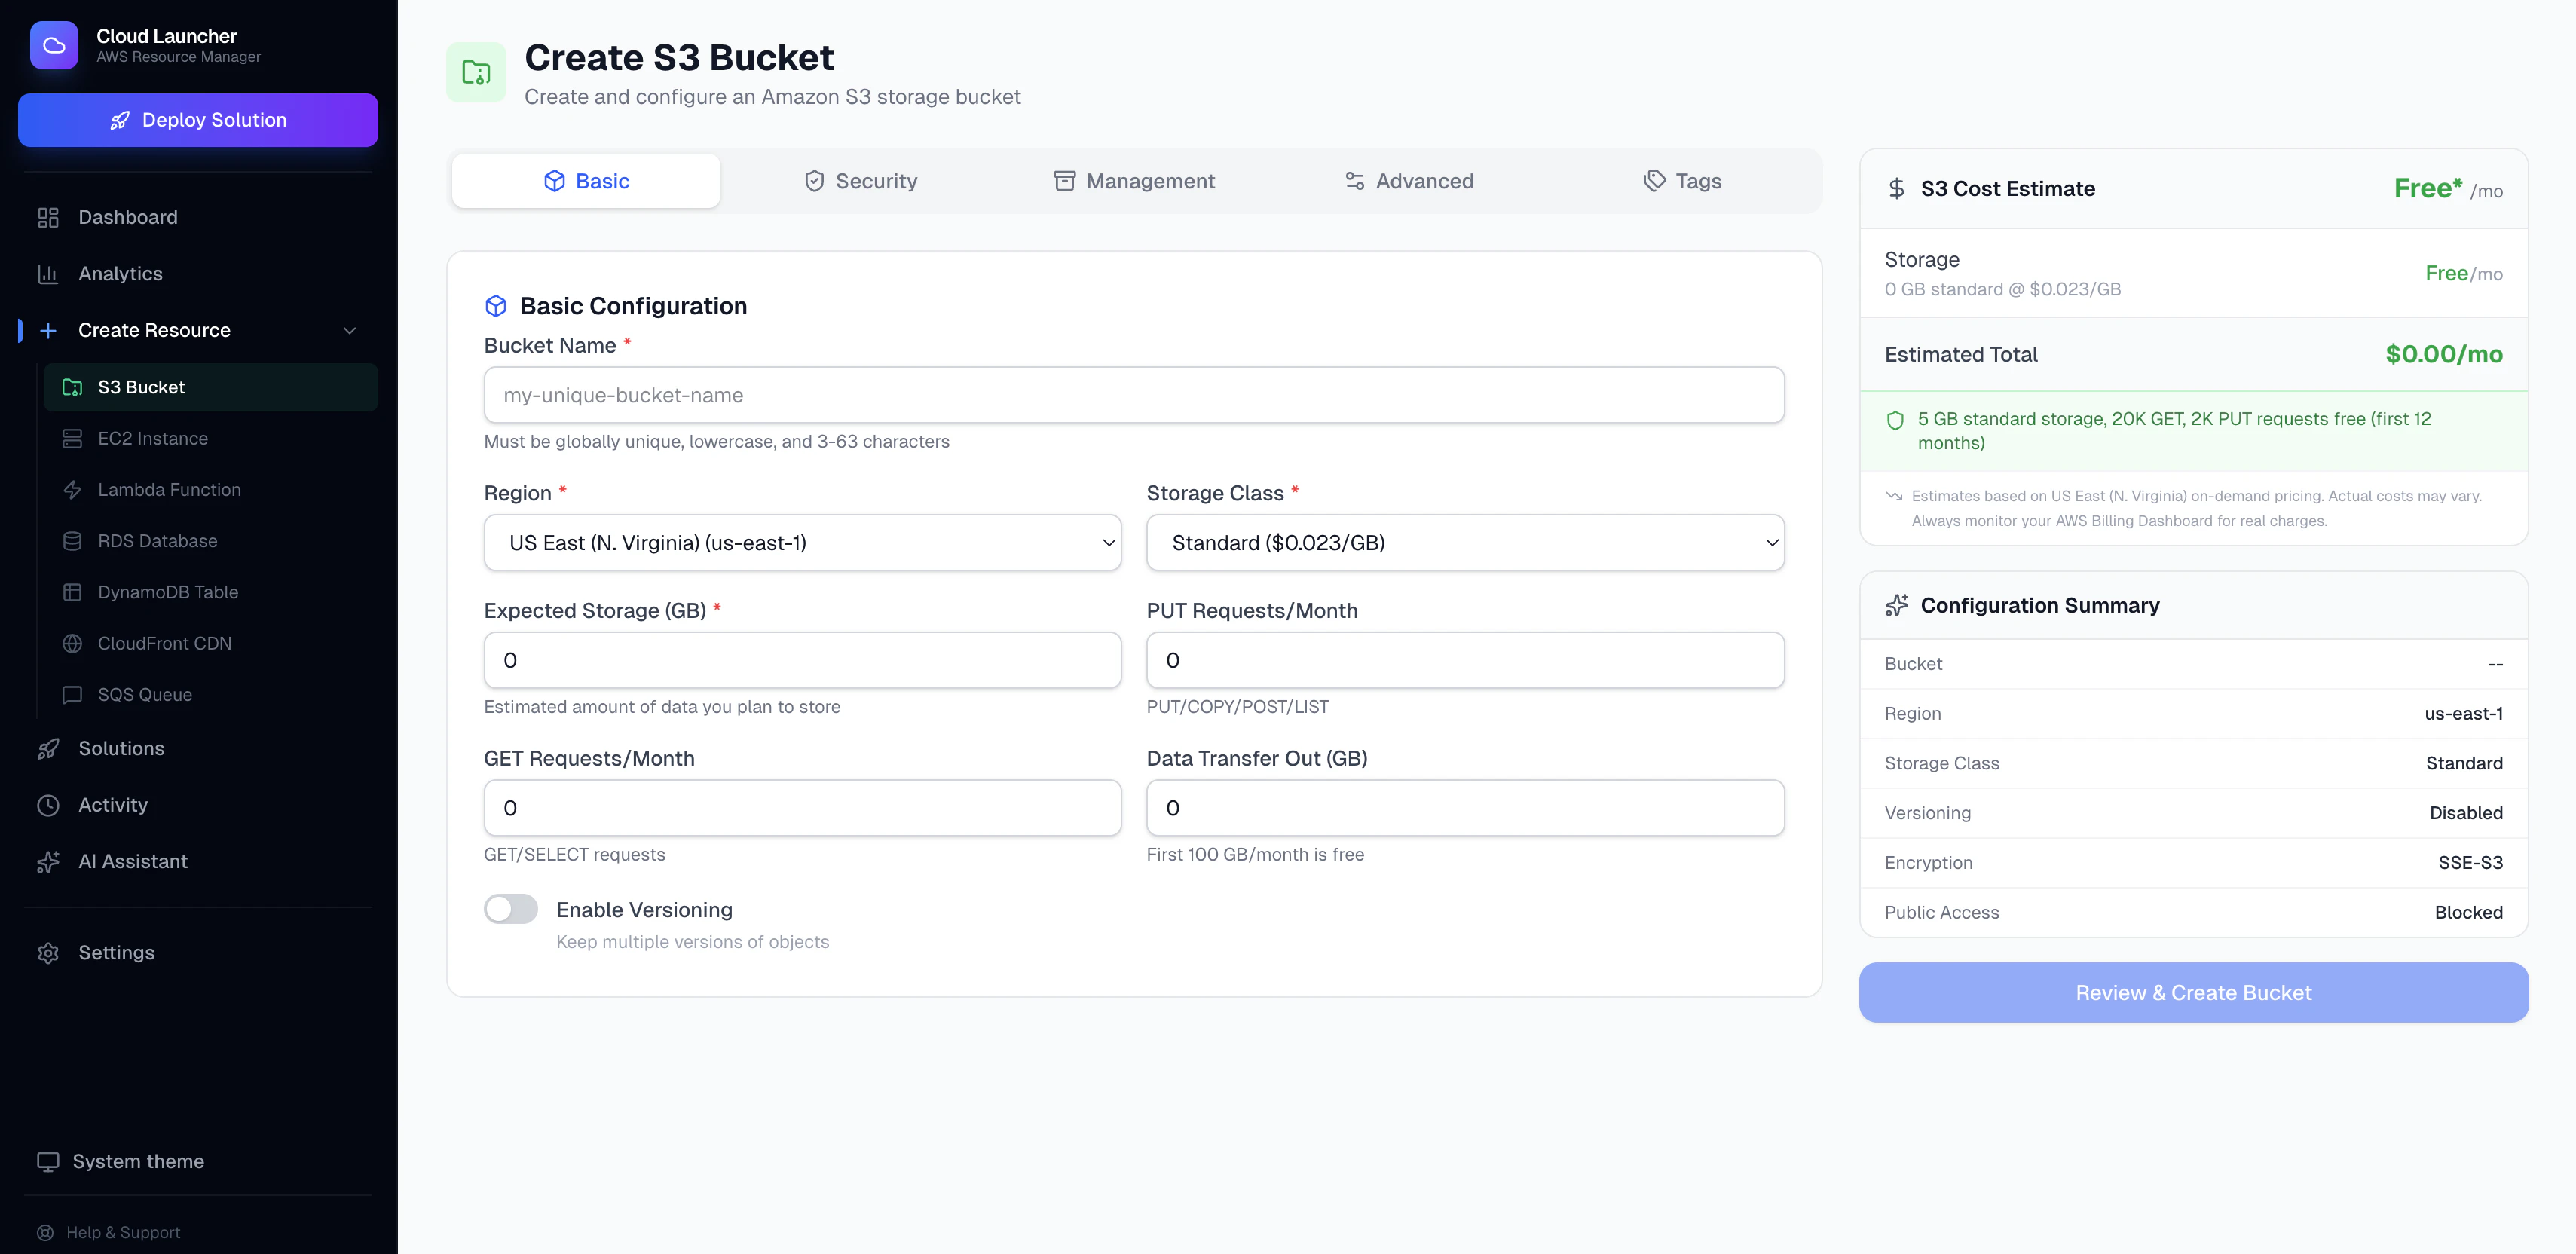Click the Lambda Function lightning icon
This screenshot has height=1254, width=2576.
tap(72, 490)
